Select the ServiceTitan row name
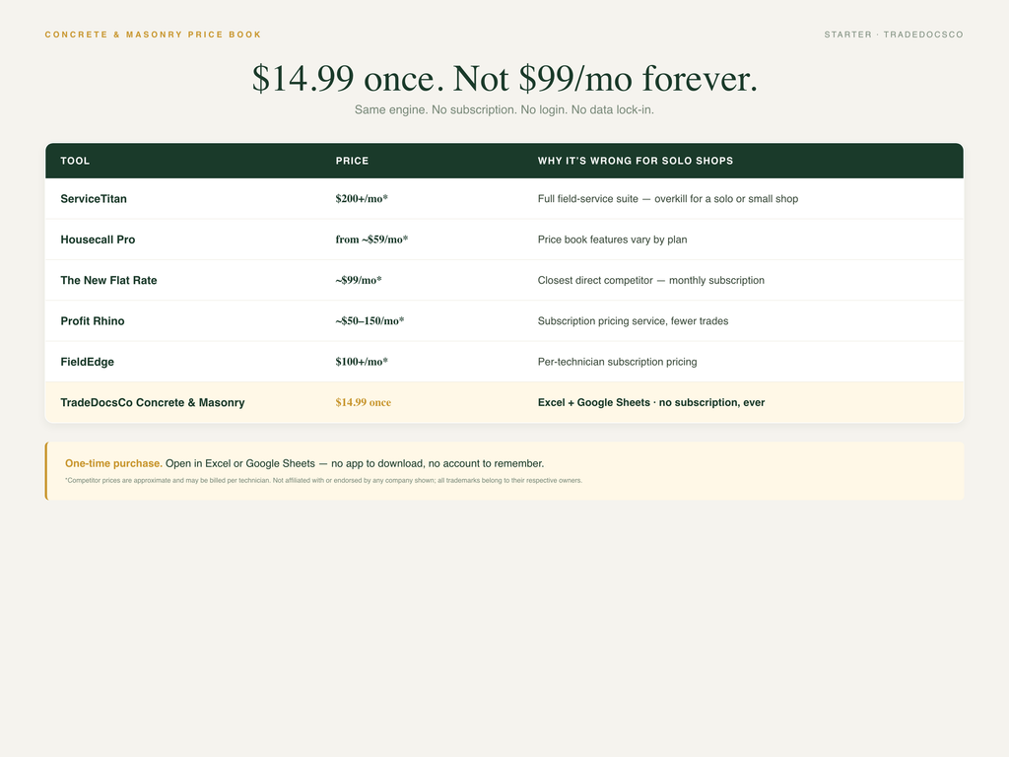1009x757 pixels. 94,199
